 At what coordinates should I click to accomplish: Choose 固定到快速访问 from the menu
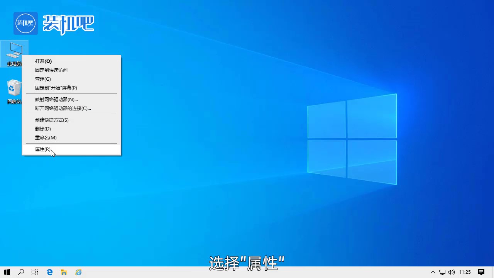point(51,70)
